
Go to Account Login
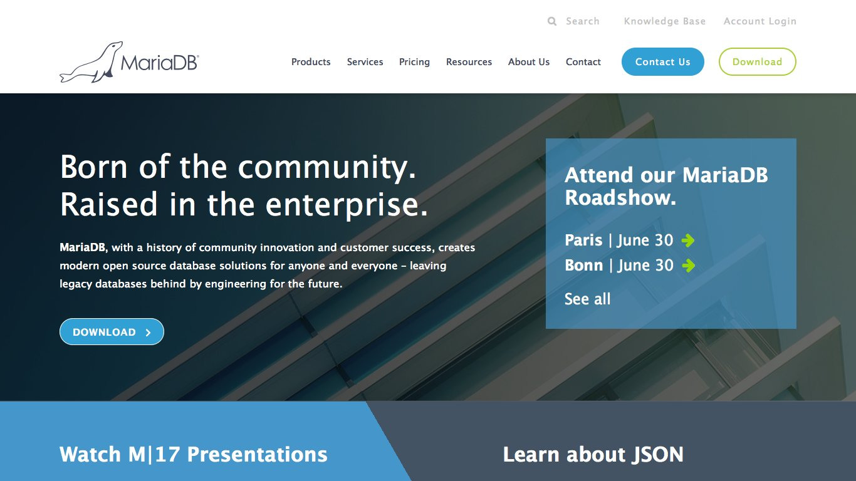[x=759, y=21]
